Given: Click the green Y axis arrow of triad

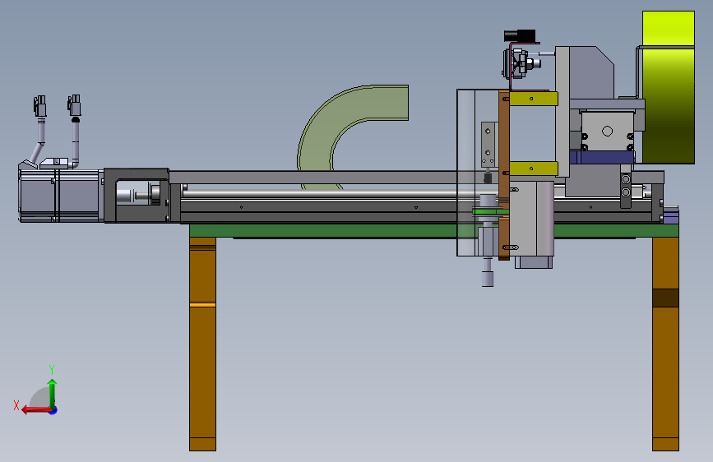Looking at the screenshot, I should [53, 393].
